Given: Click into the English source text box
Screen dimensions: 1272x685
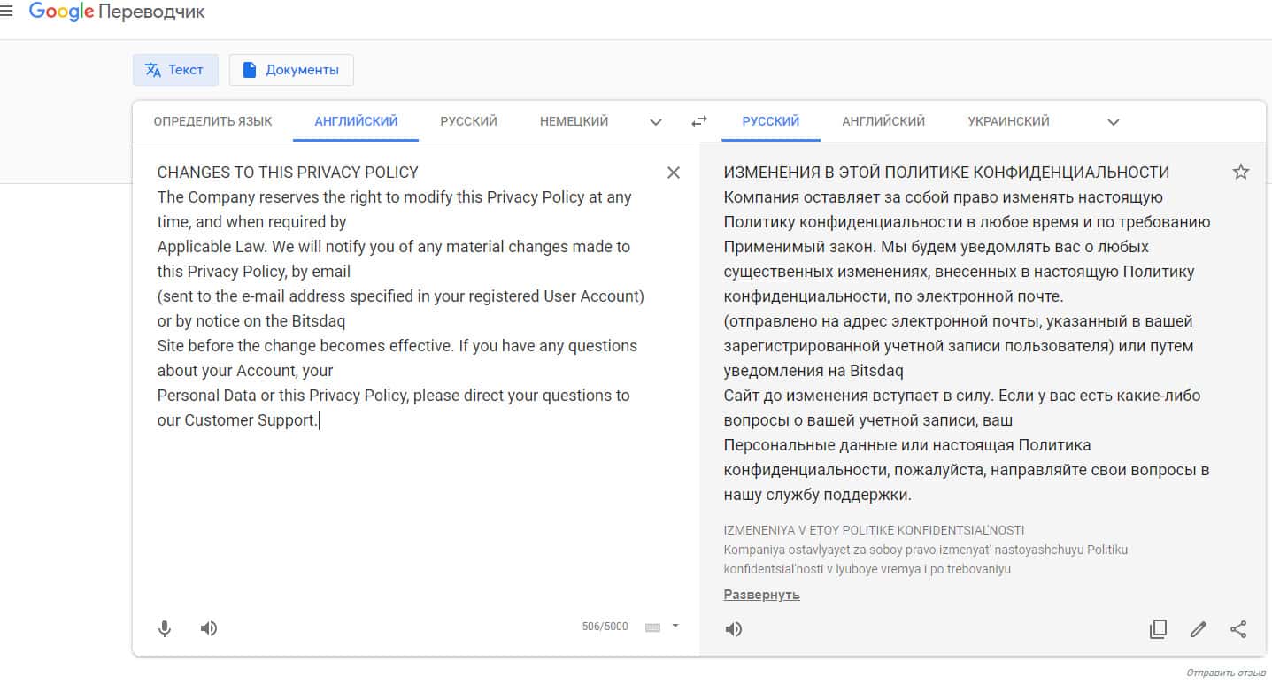Looking at the screenshot, I should click(x=398, y=513).
